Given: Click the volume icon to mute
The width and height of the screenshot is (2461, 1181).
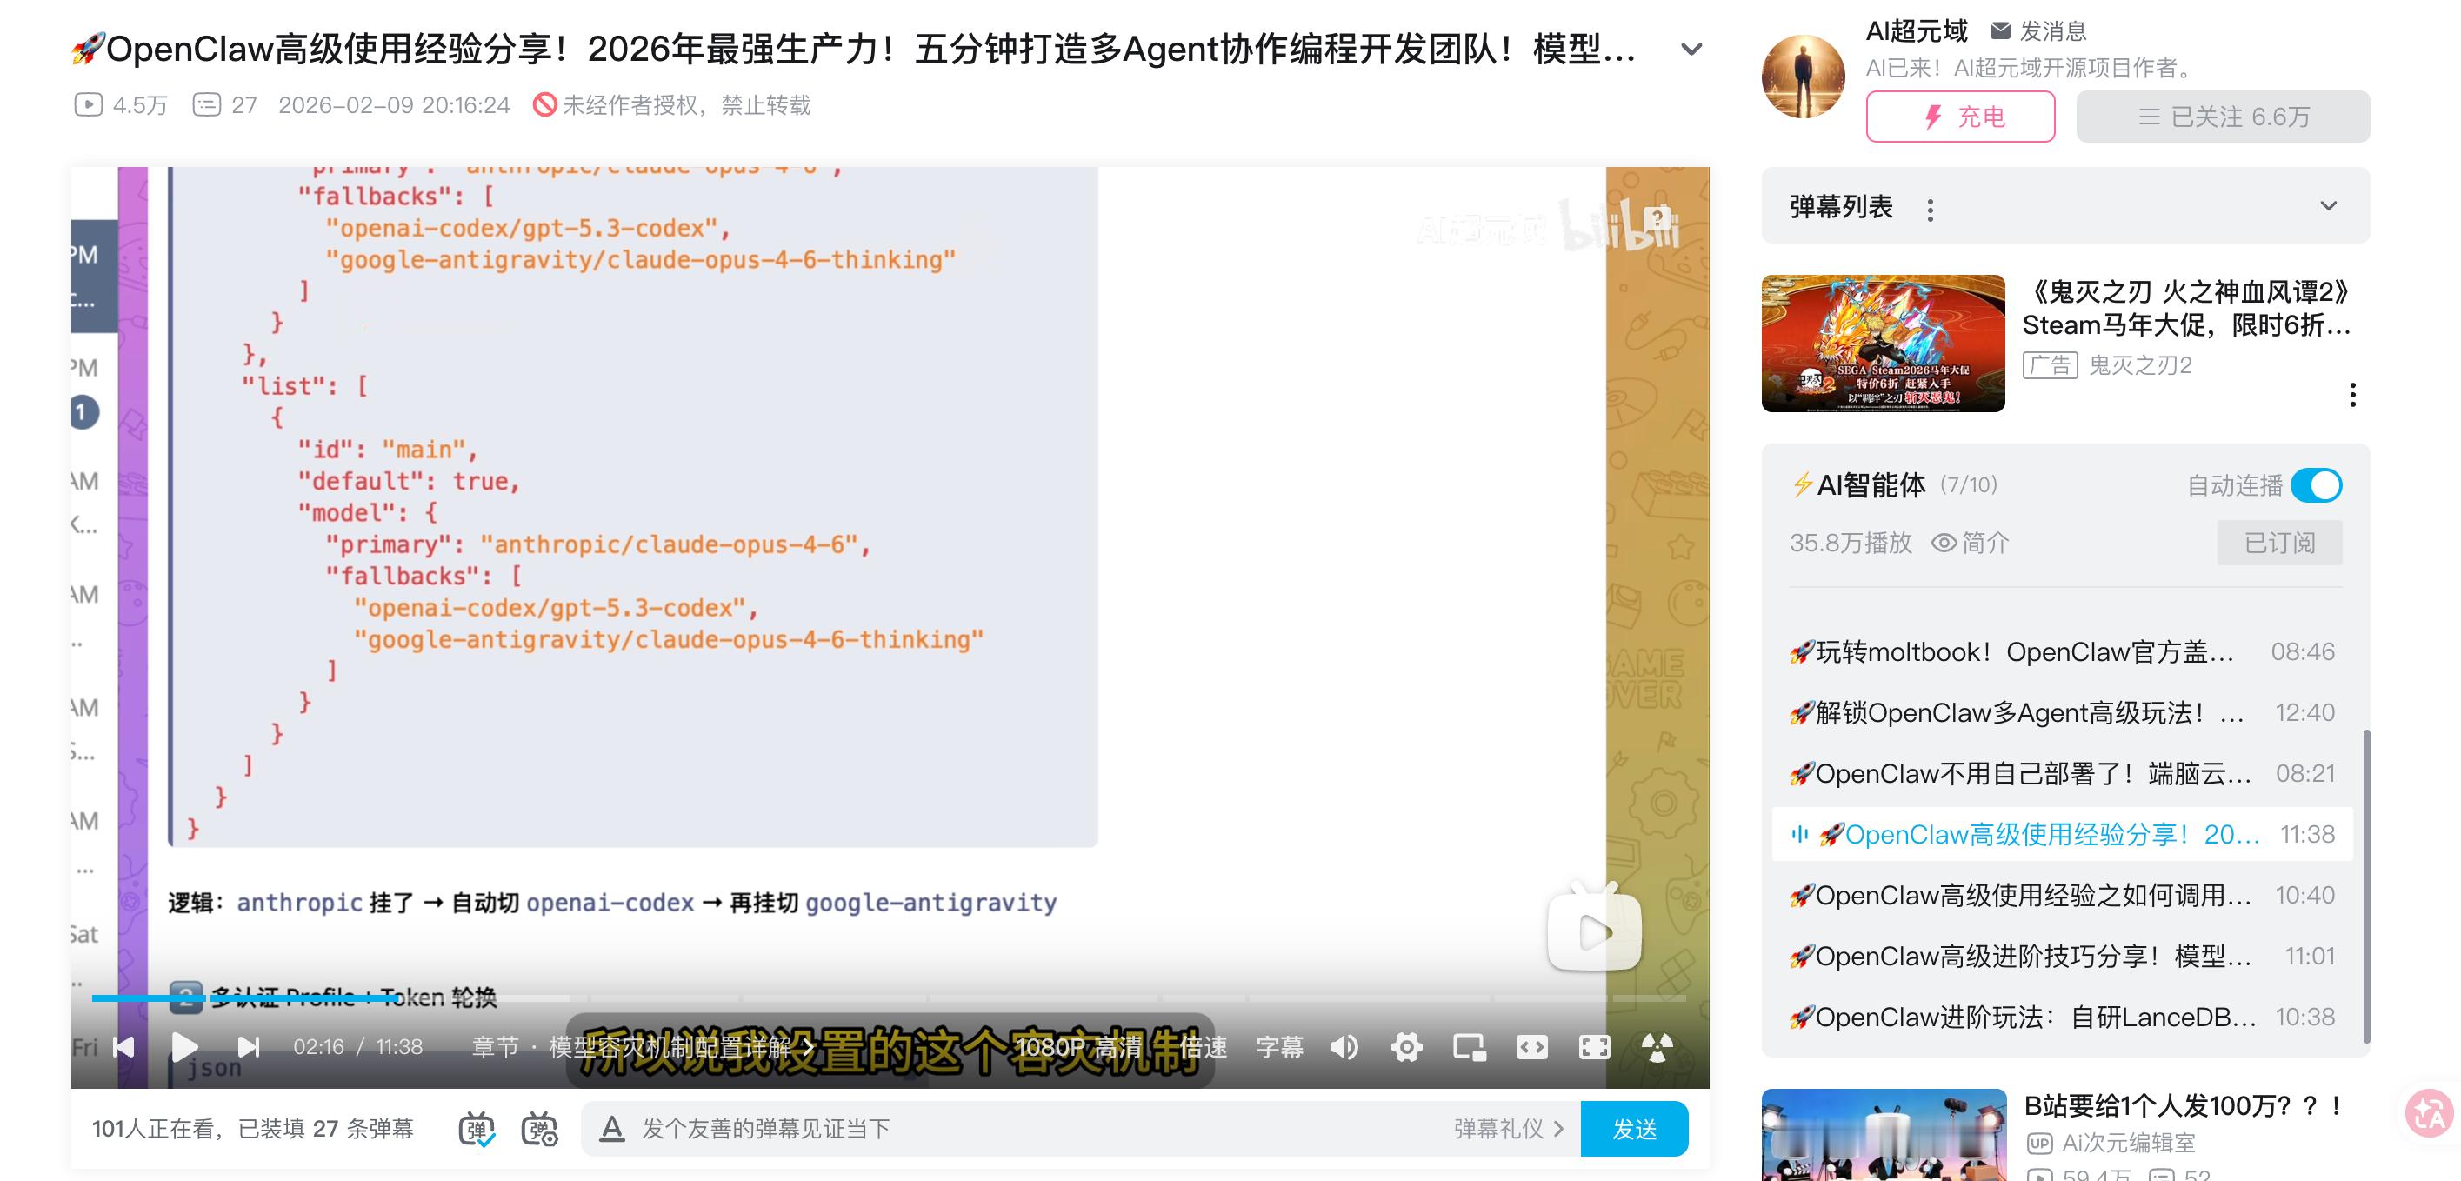Looking at the screenshot, I should pyautogui.click(x=1344, y=1047).
